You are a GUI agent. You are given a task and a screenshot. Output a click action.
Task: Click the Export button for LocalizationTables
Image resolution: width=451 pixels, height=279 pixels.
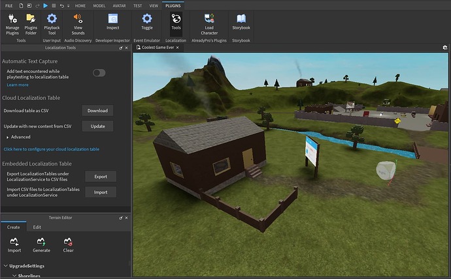point(101,177)
